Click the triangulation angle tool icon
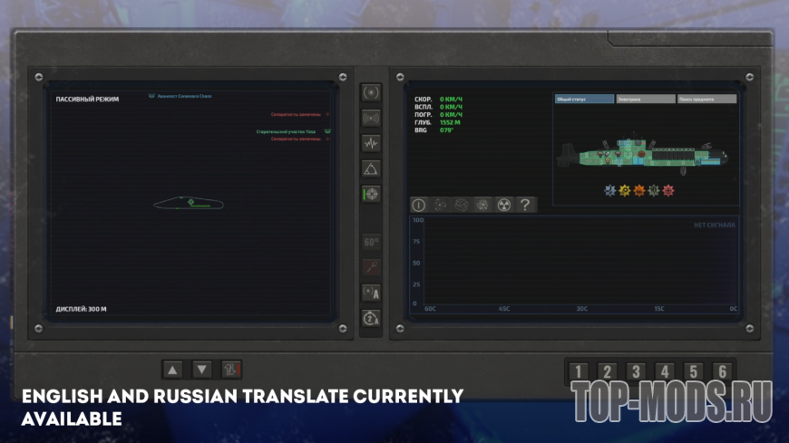Viewport: 789px width, 443px height. tap(371, 169)
